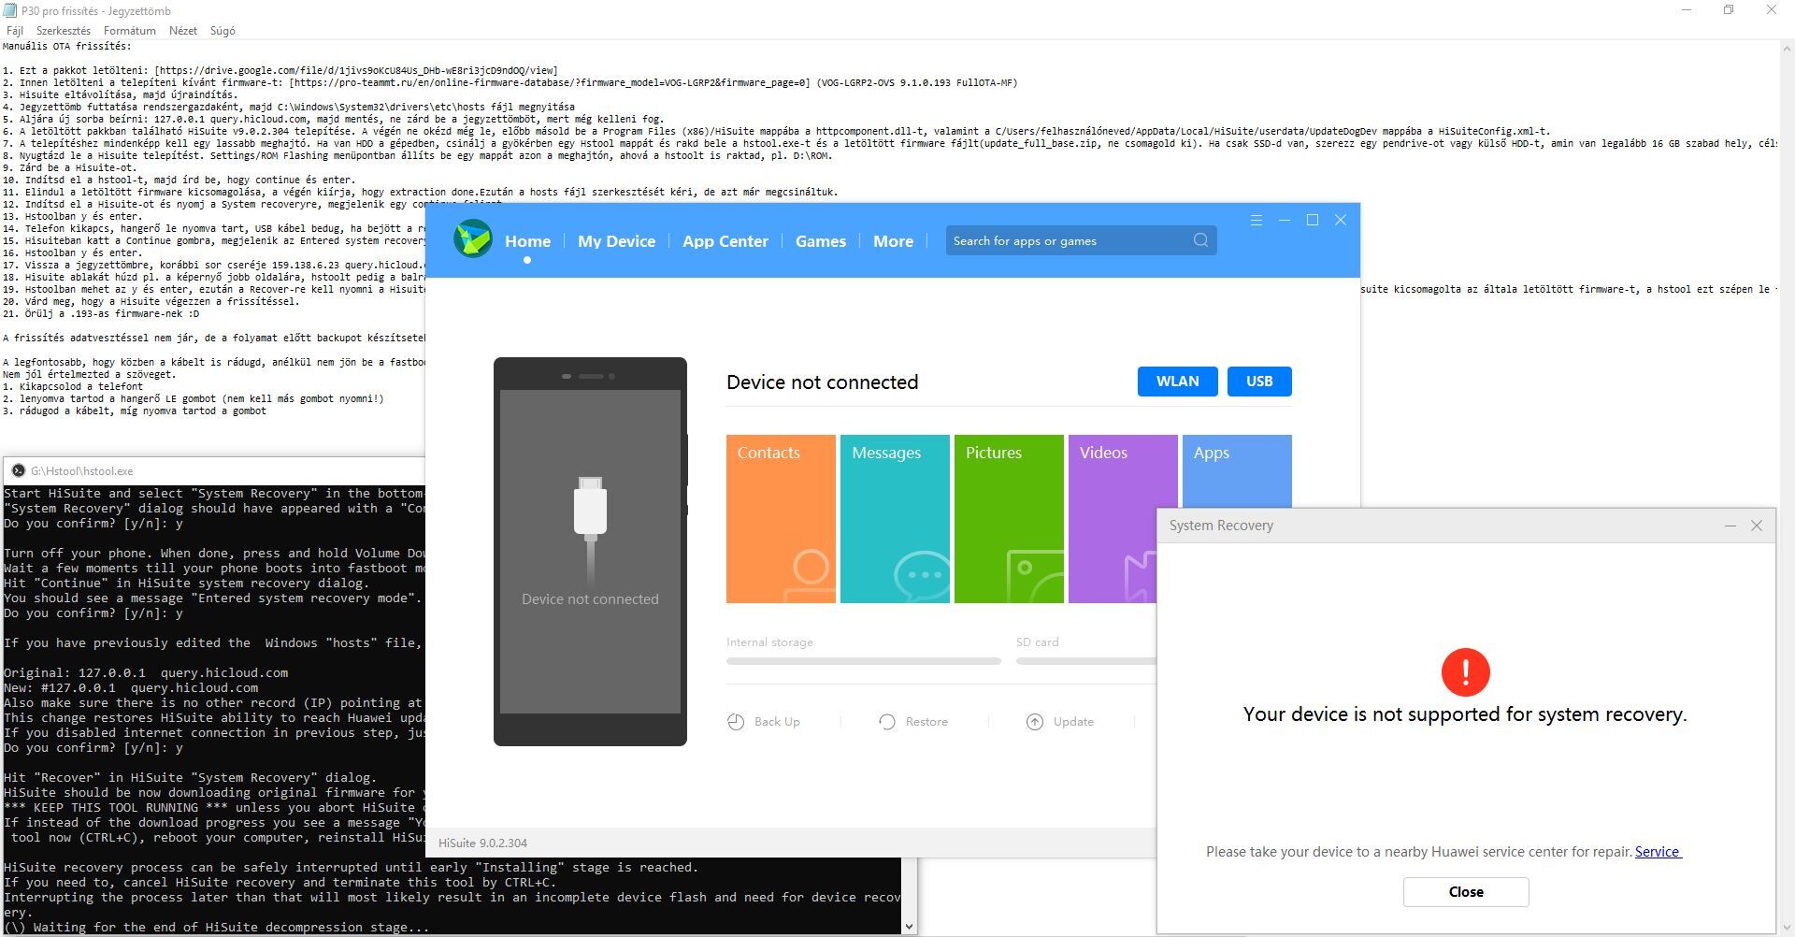Viewport: 1795px width, 937px height.
Task: Open the Messages tile
Action: point(895,519)
